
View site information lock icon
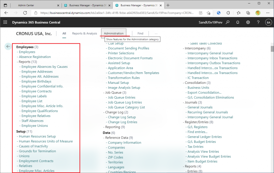36,13
